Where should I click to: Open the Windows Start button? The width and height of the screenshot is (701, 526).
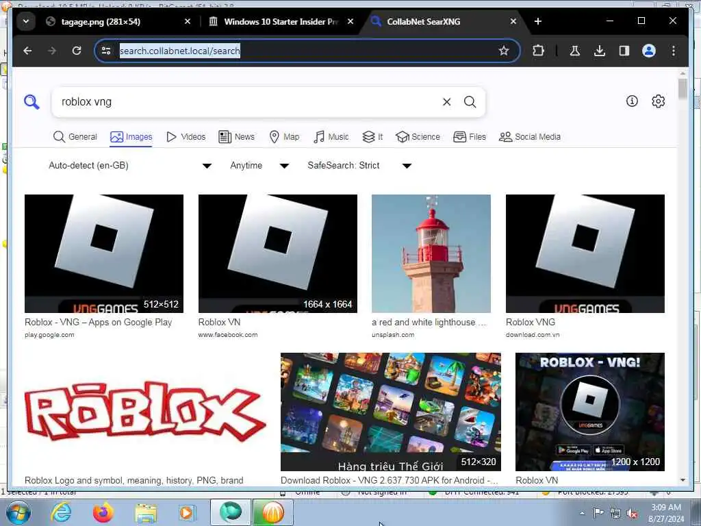point(18,512)
